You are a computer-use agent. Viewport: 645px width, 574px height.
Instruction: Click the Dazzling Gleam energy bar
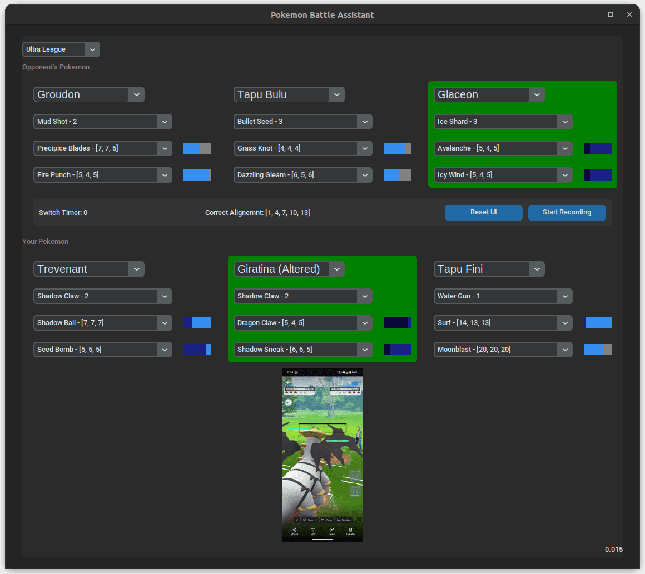pos(398,175)
